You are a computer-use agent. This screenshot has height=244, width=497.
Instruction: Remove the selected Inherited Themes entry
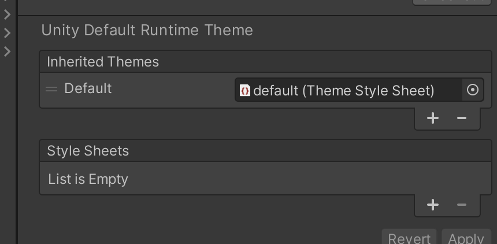point(461,119)
